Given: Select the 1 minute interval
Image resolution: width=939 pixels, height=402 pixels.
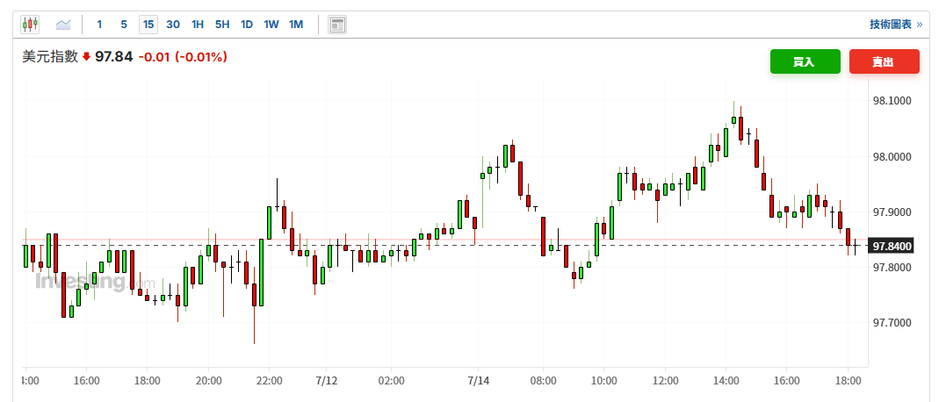Looking at the screenshot, I should [99, 25].
